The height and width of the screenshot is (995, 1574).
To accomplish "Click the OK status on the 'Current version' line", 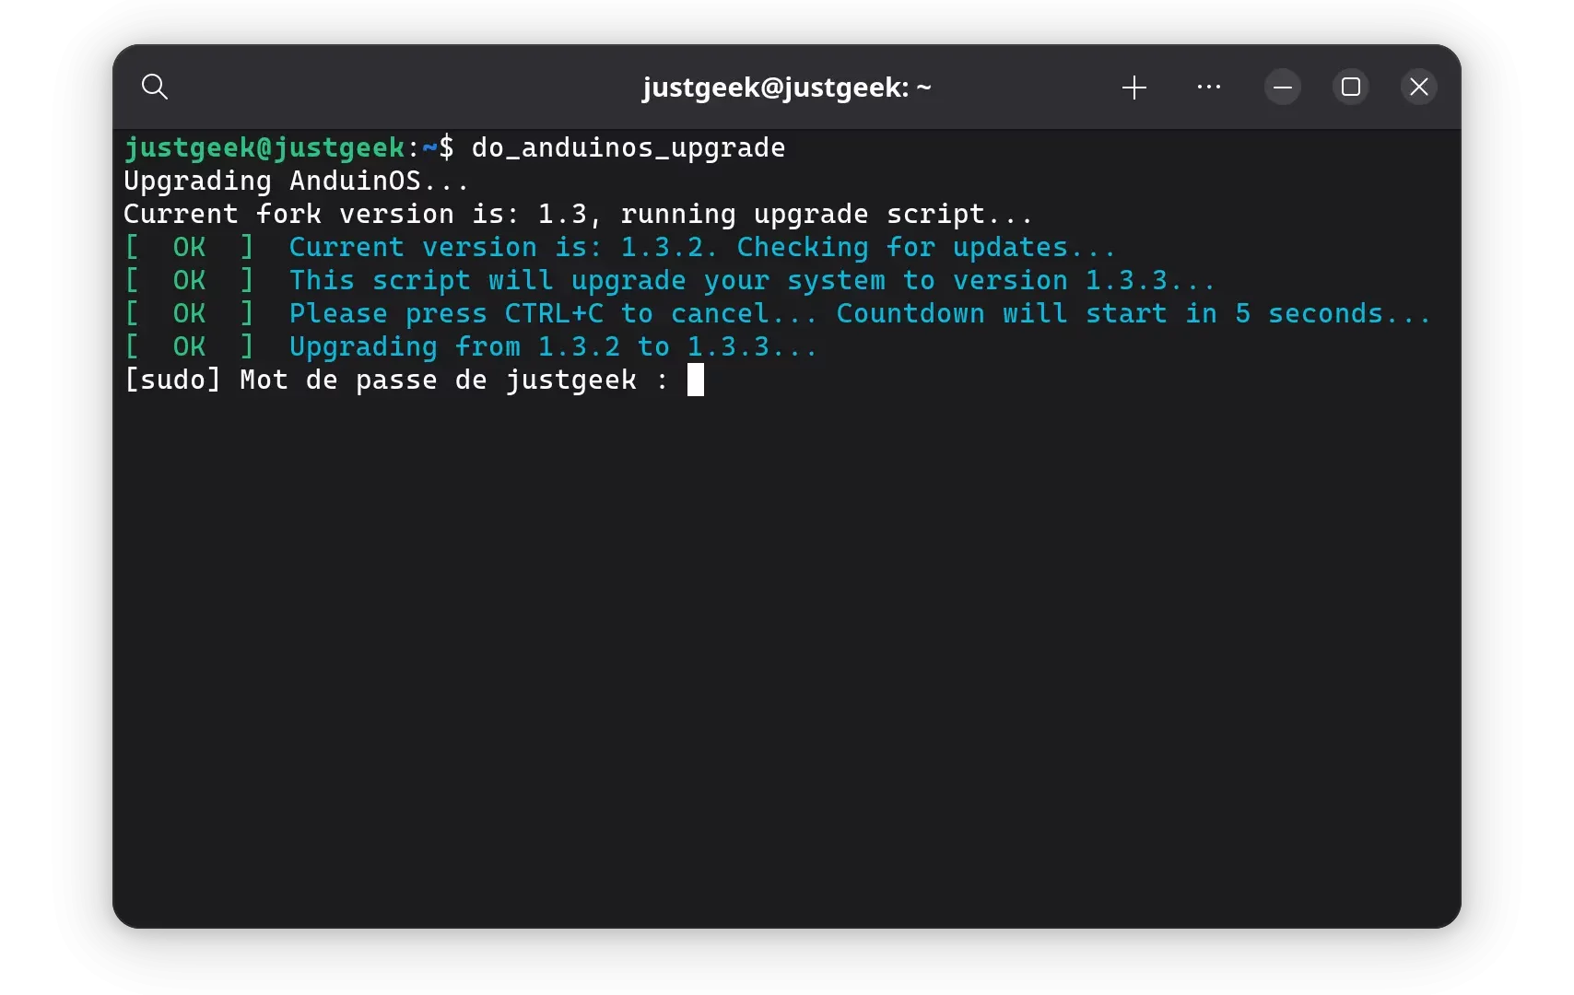I will point(189,248).
